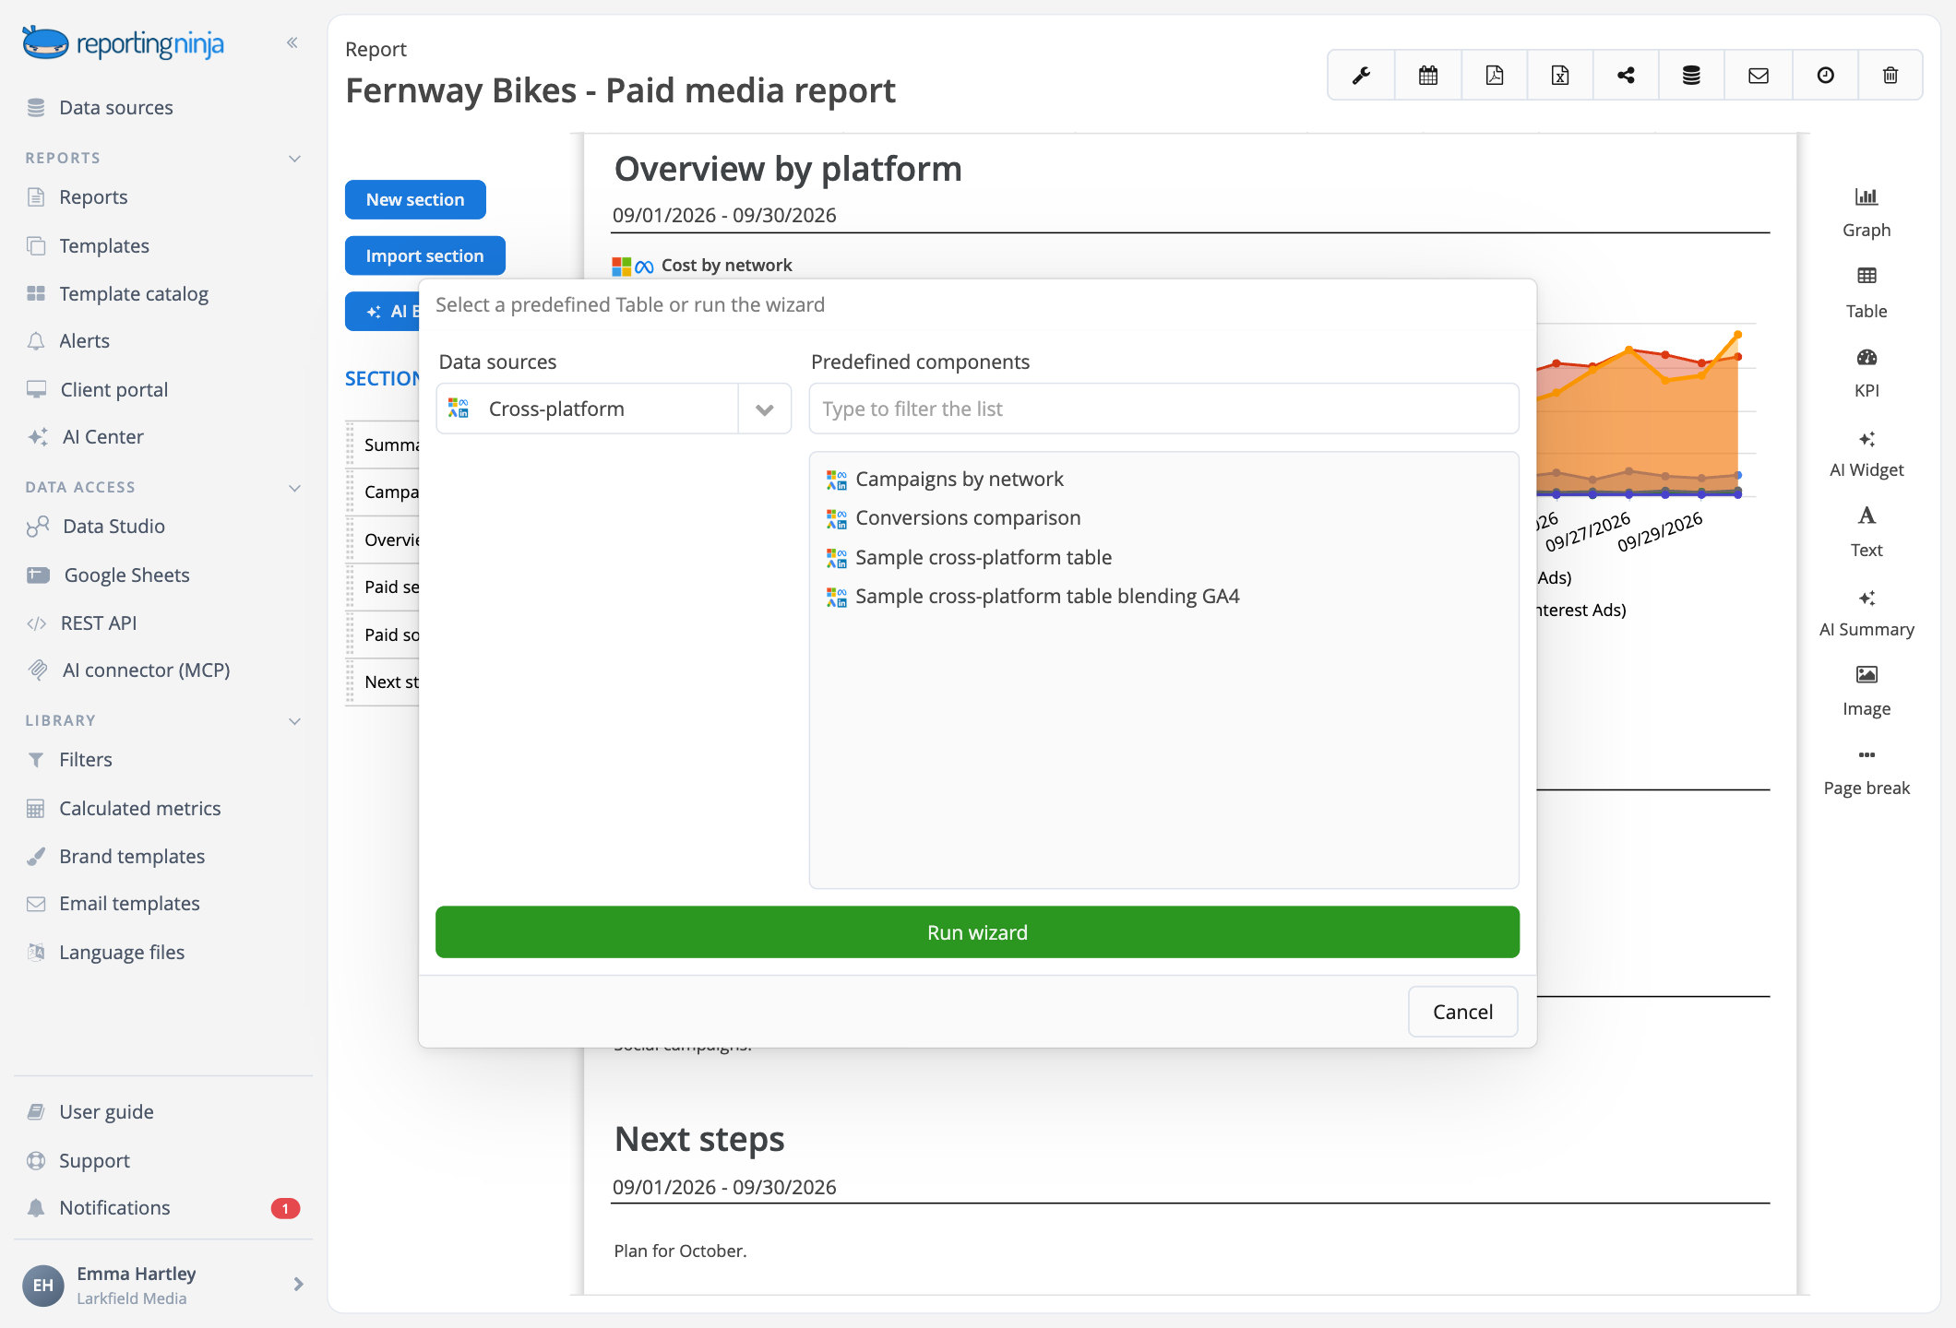Cancel the predefined table dialog
Screen dimensions: 1956x1328
coord(1462,1012)
